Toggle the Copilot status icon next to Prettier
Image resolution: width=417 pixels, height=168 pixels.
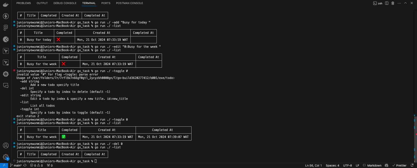point(386,165)
